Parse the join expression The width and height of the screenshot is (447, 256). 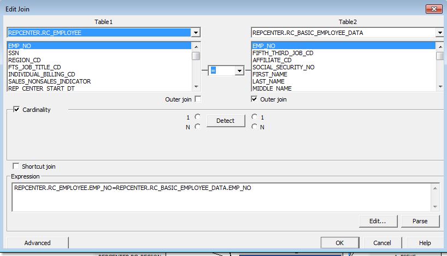[420, 221]
